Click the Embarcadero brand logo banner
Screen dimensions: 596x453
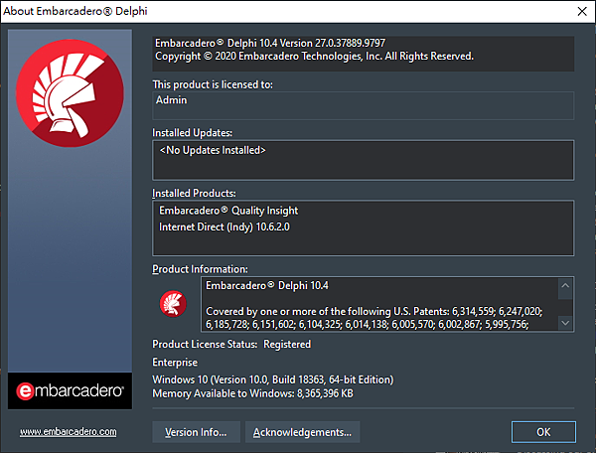pyautogui.click(x=70, y=390)
